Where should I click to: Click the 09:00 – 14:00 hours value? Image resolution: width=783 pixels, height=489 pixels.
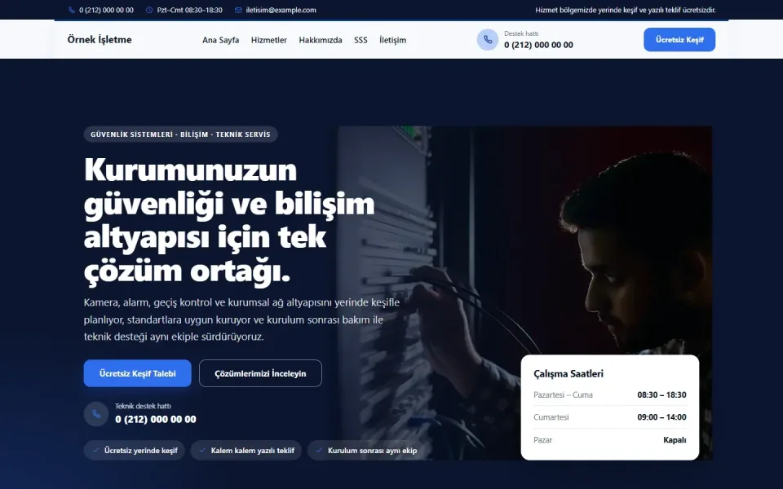pos(661,417)
